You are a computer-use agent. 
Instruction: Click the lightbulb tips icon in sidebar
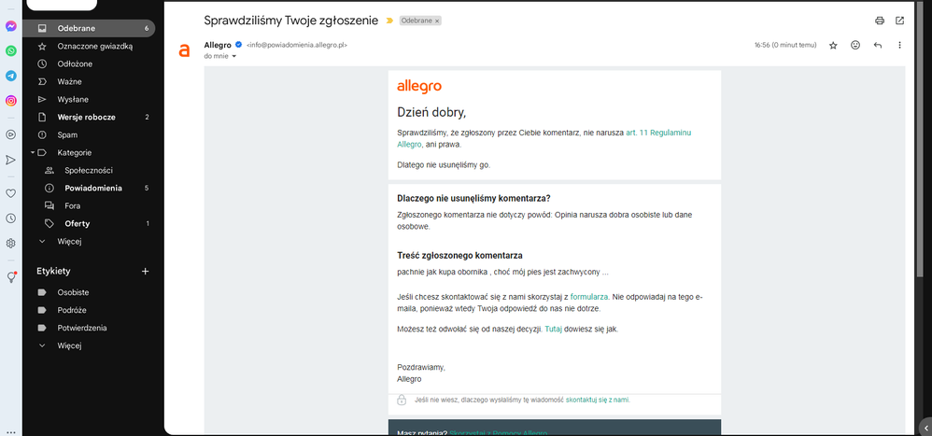(10, 276)
